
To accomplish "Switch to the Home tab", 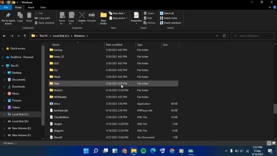I will (x=18, y=7).
